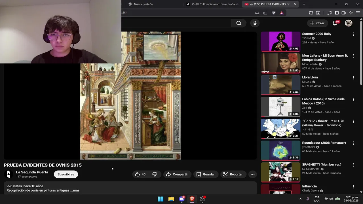Click TV Girl channel name
Viewport: 363px width, 204px height.
[306, 38]
